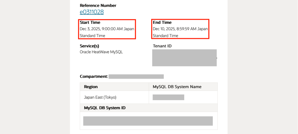Click the Oracle HeatWave MySQL service text

click(101, 52)
